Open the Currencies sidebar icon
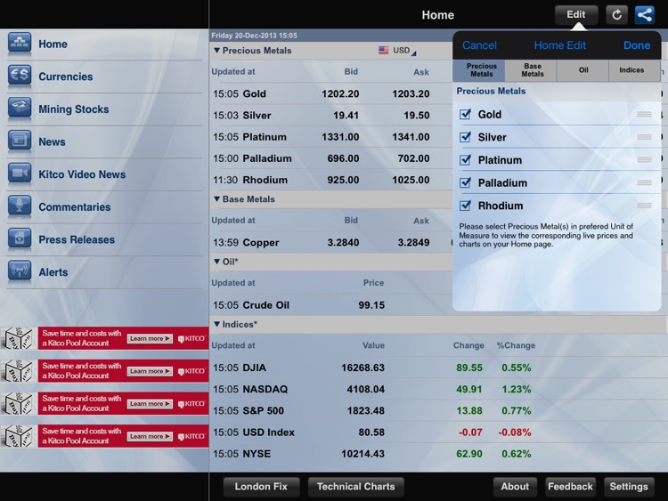Screen dimensions: 668x501 [20, 77]
